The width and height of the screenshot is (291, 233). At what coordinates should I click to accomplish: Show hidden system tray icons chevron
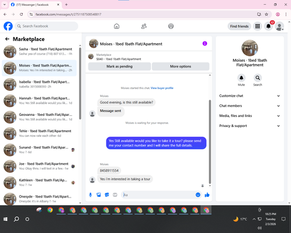(x=254, y=219)
